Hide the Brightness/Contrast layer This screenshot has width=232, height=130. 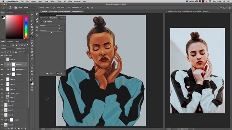2,69
